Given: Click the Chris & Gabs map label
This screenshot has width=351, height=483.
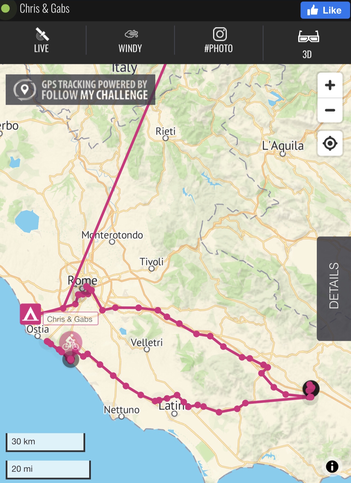Looking at the screenshot, I should 70,319.
